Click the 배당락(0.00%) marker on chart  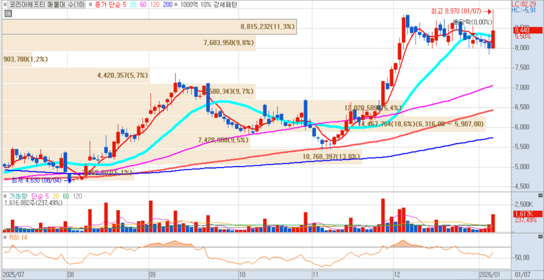coord(472,22)
